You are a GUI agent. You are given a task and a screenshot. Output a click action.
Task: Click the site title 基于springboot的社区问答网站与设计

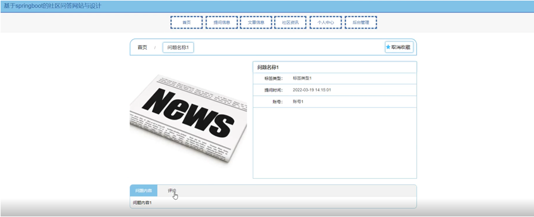(52, 6)
